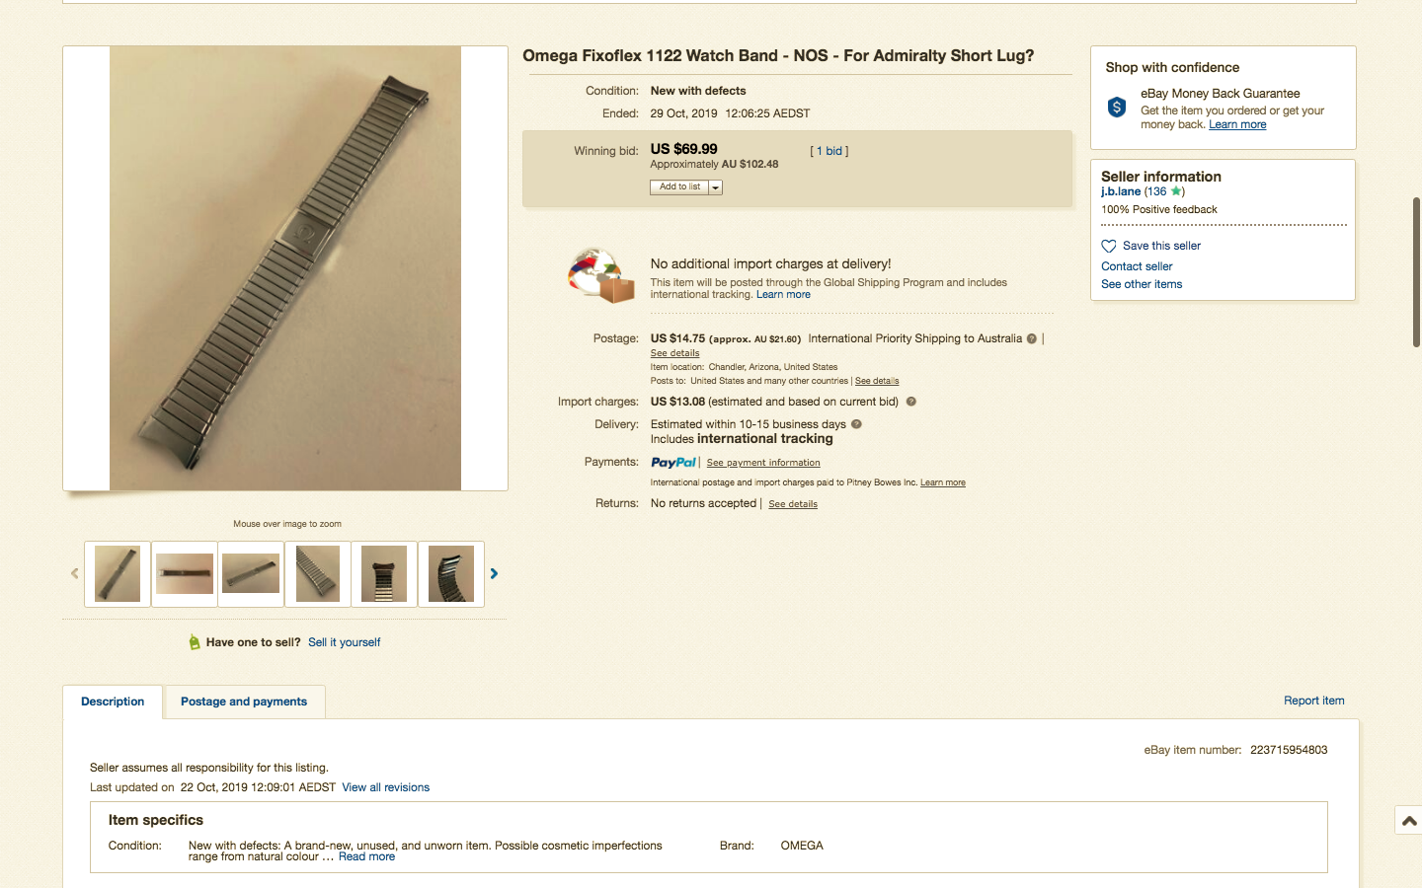1422x888 pixels.
Task: Select the Description tab
Action: [x=113, y=702]
